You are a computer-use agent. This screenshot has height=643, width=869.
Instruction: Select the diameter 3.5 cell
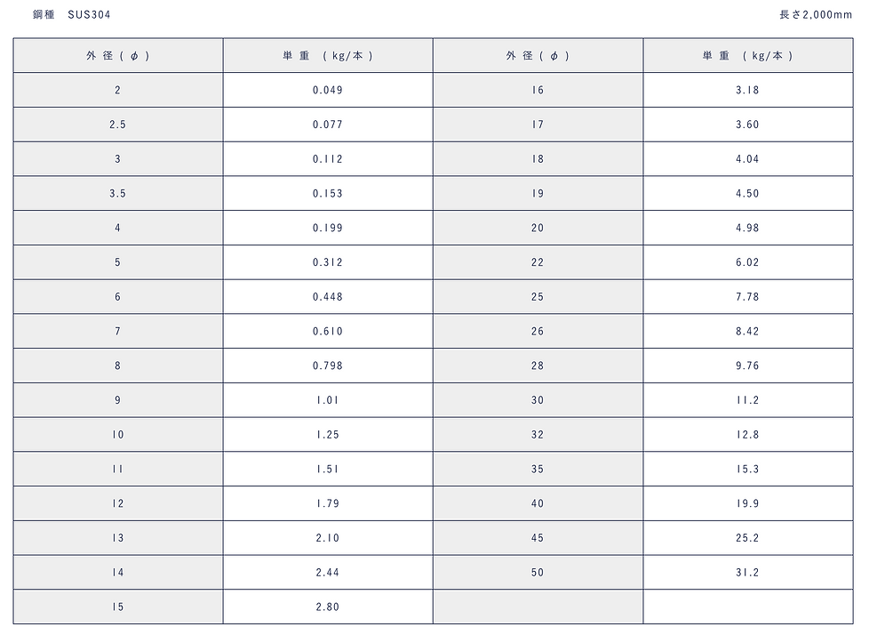(117, 193)
